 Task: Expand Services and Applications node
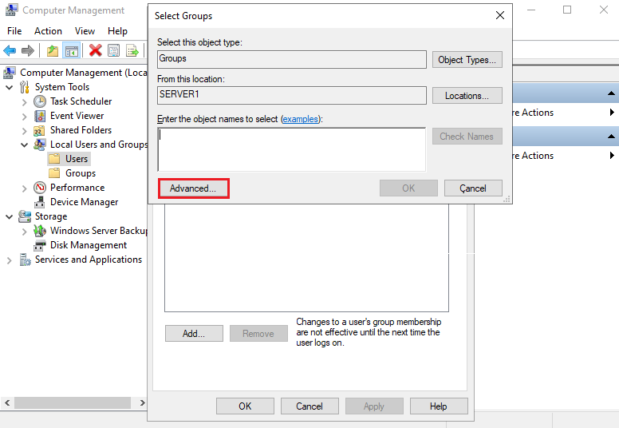coord(9,260)
